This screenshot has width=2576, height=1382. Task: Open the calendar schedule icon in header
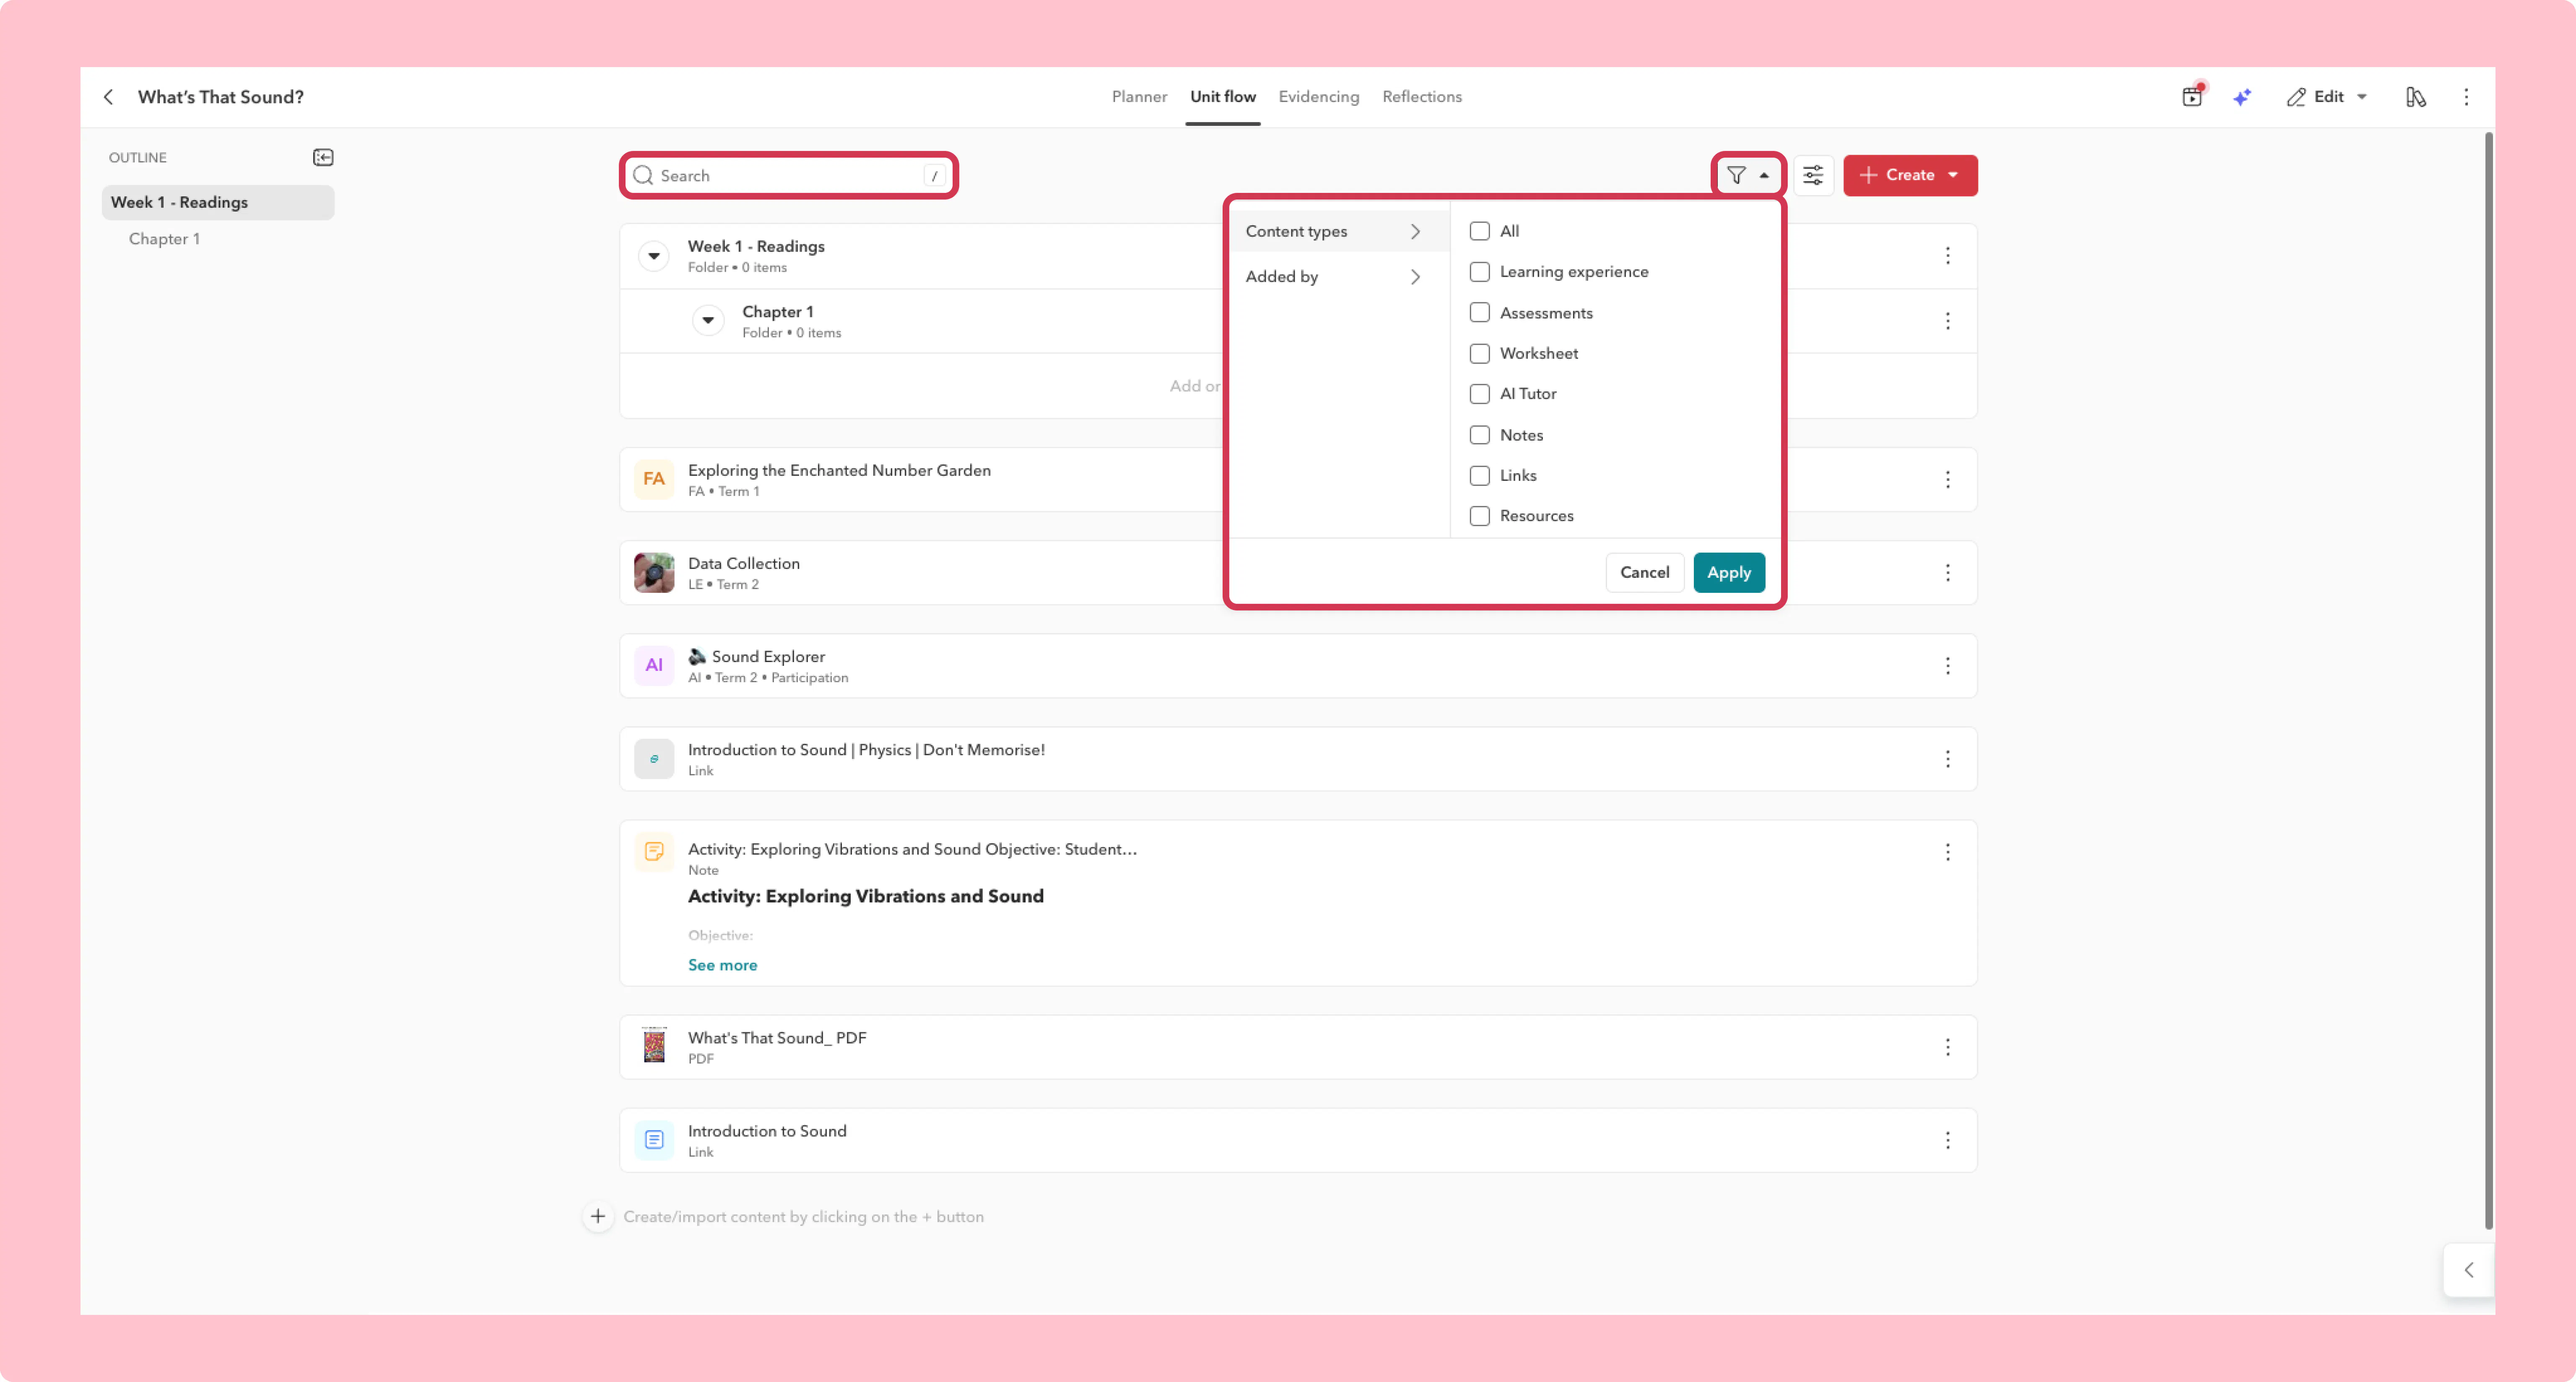(2192, 97)
